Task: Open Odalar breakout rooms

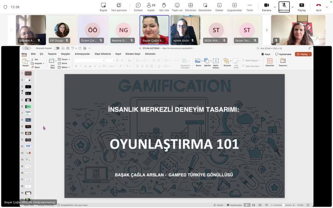Action: [220, 7]
